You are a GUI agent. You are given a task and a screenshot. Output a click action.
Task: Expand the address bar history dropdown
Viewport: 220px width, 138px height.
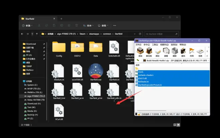[x=135, y=34]
